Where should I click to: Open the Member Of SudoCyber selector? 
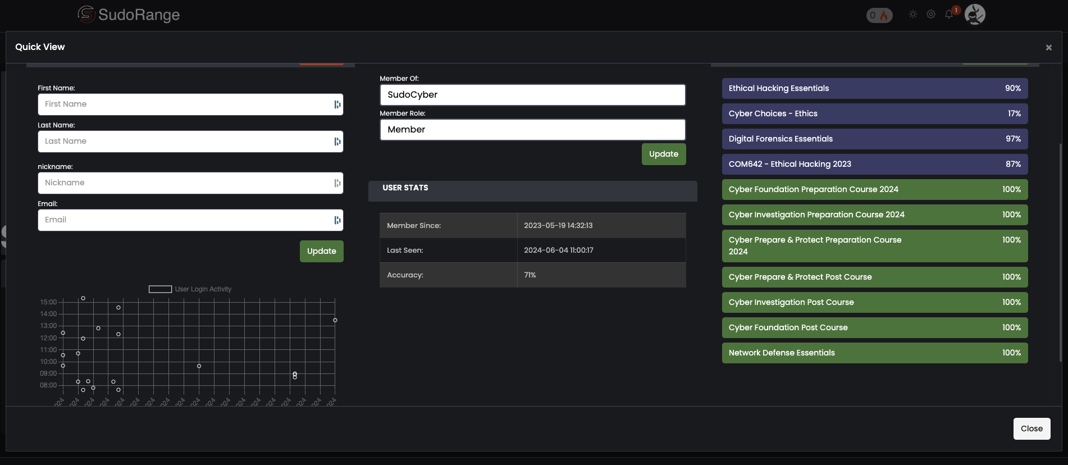click(x=533, y=95)
